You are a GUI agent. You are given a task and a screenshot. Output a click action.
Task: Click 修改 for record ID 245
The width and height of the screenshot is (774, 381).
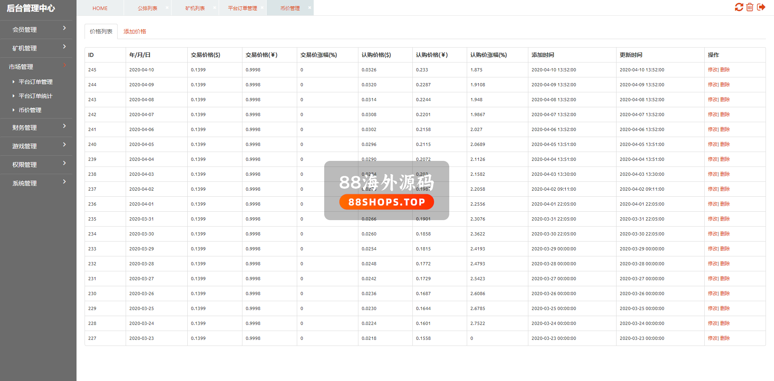coord(712,70)
